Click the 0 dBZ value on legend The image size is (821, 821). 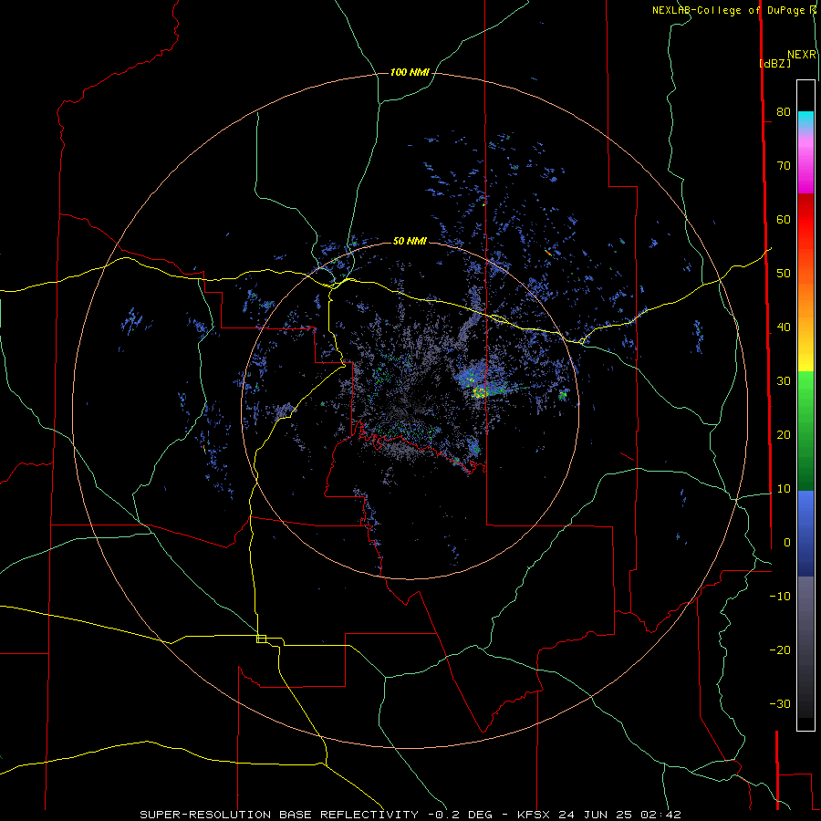point(787,543)
